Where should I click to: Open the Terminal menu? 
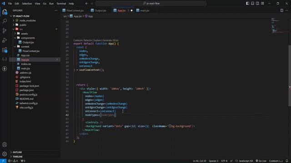pyautogui.click(x=61, y=4)
